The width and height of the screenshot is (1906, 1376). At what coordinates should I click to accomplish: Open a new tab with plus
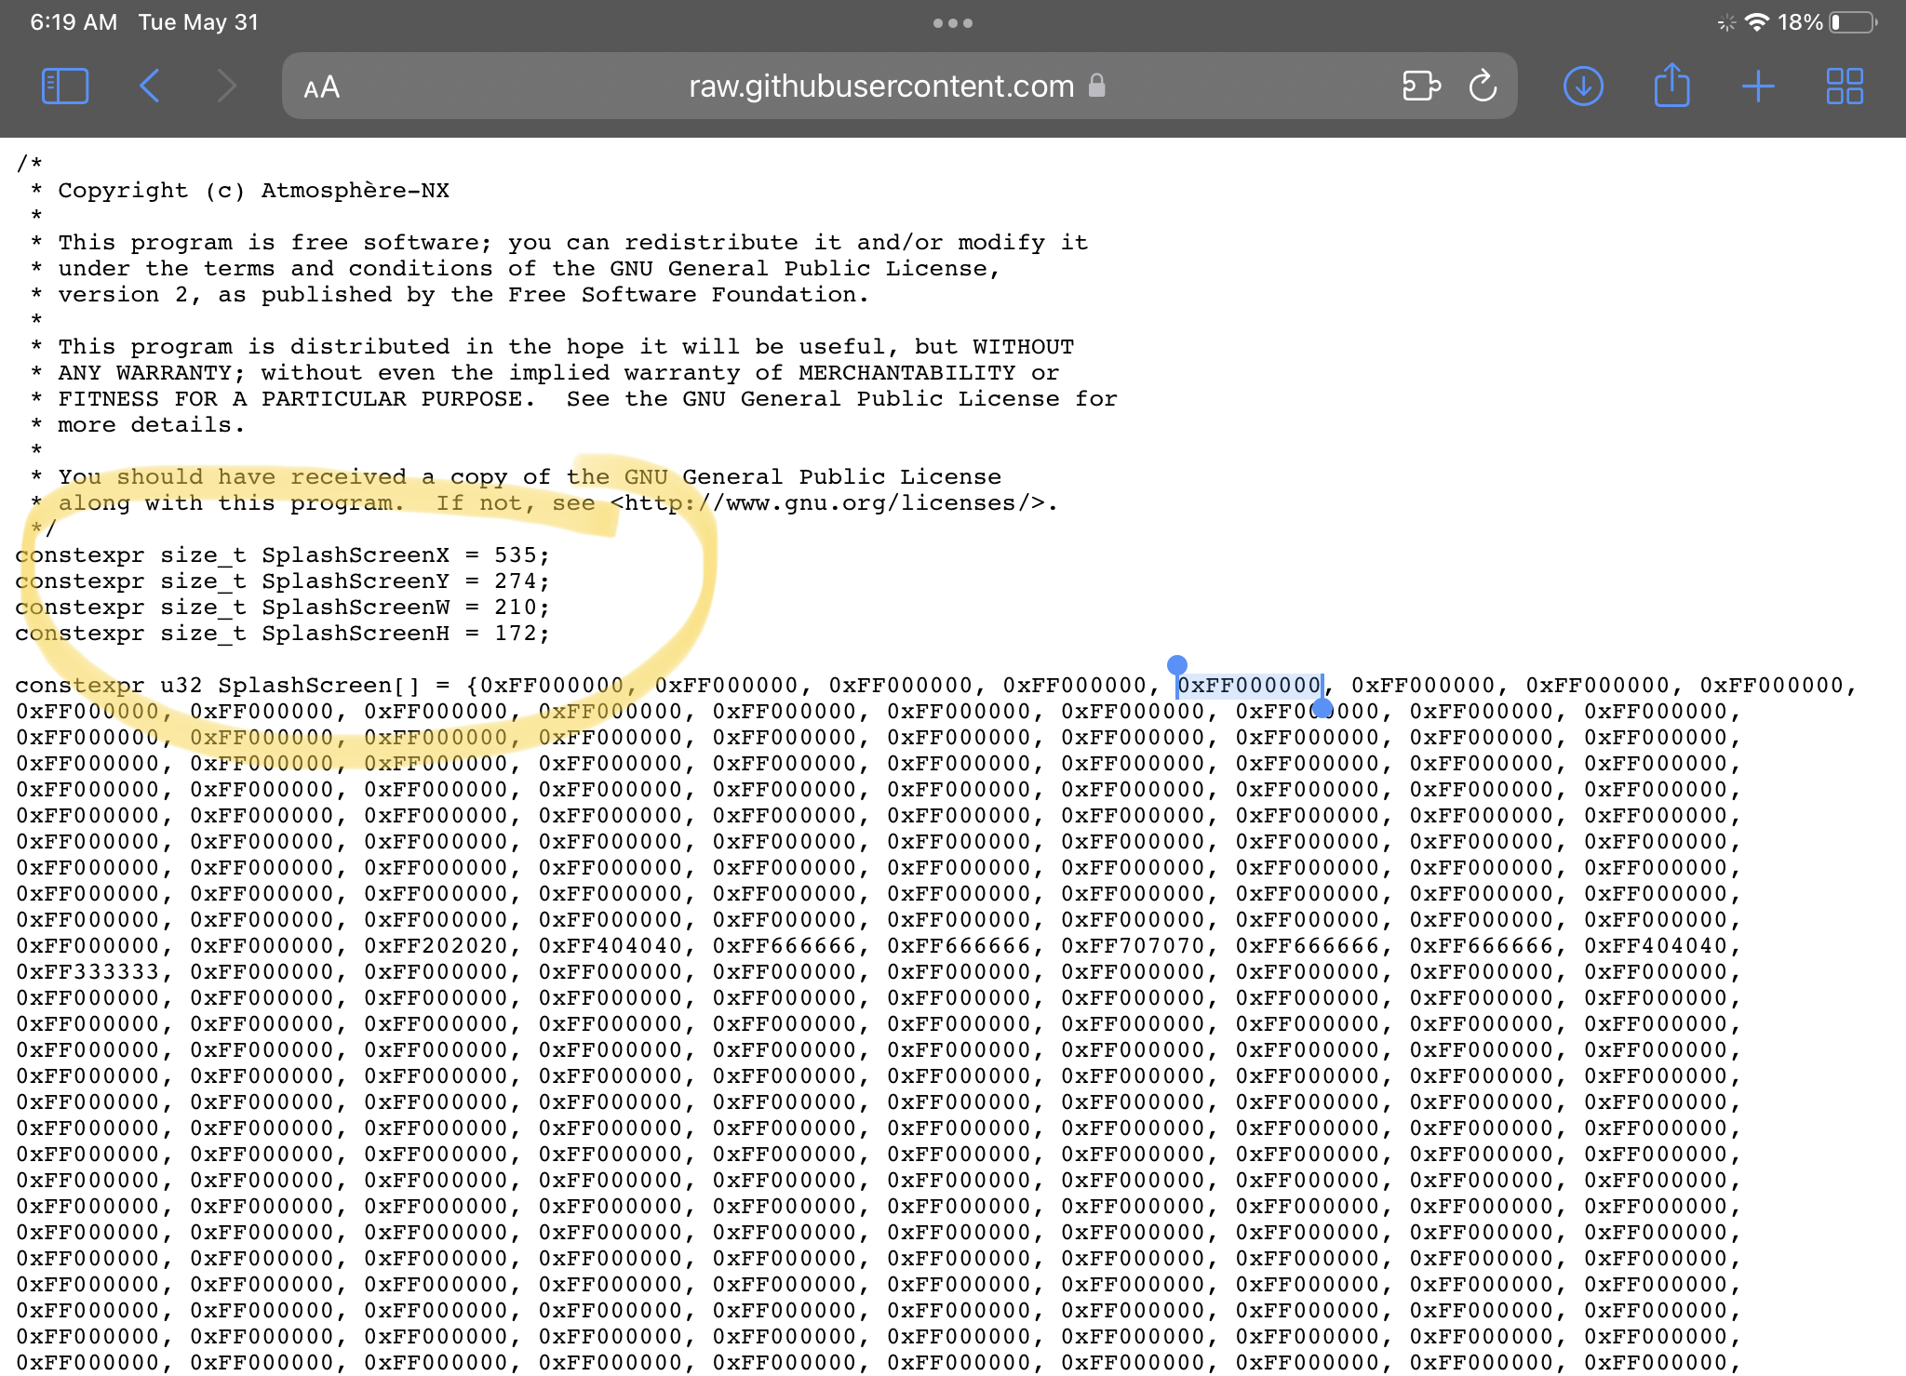1758,87
